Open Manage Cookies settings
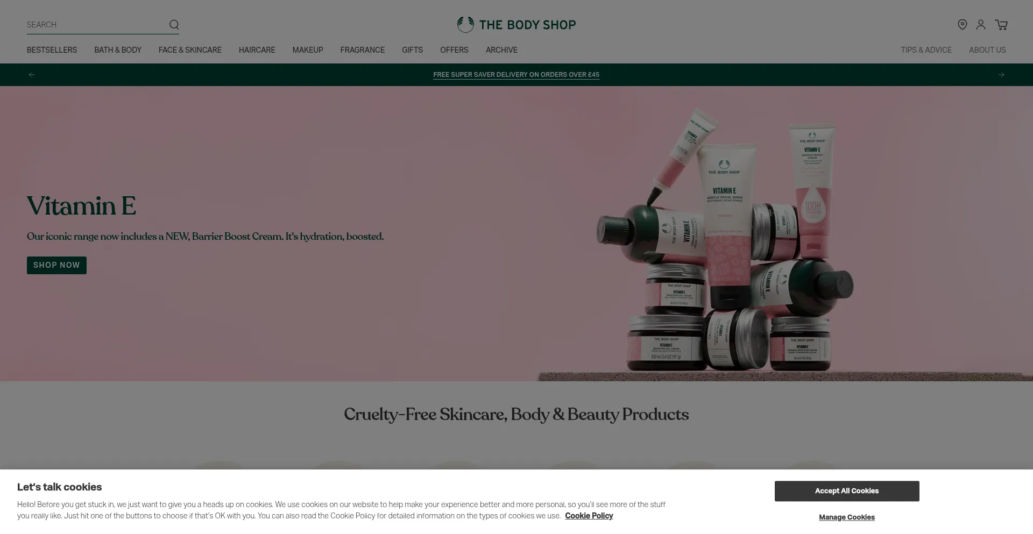 point(847,517)
